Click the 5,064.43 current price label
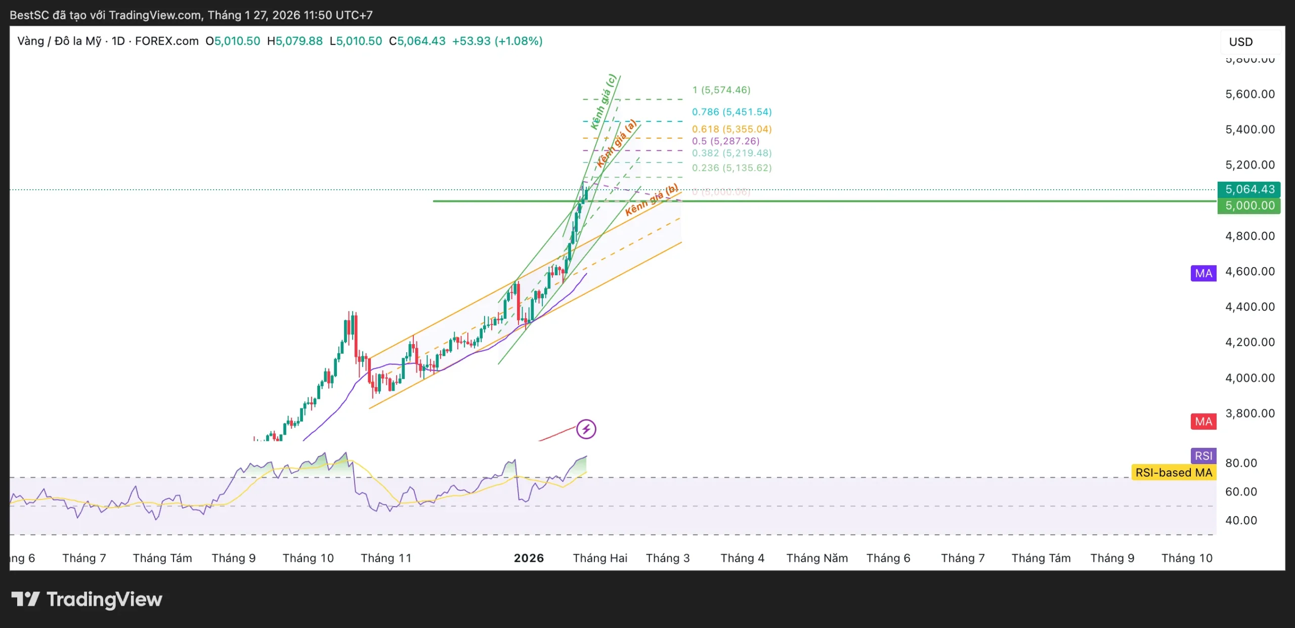Image resolution: width=1295 pixels, height=628 pixels. tap(1249, 189)
